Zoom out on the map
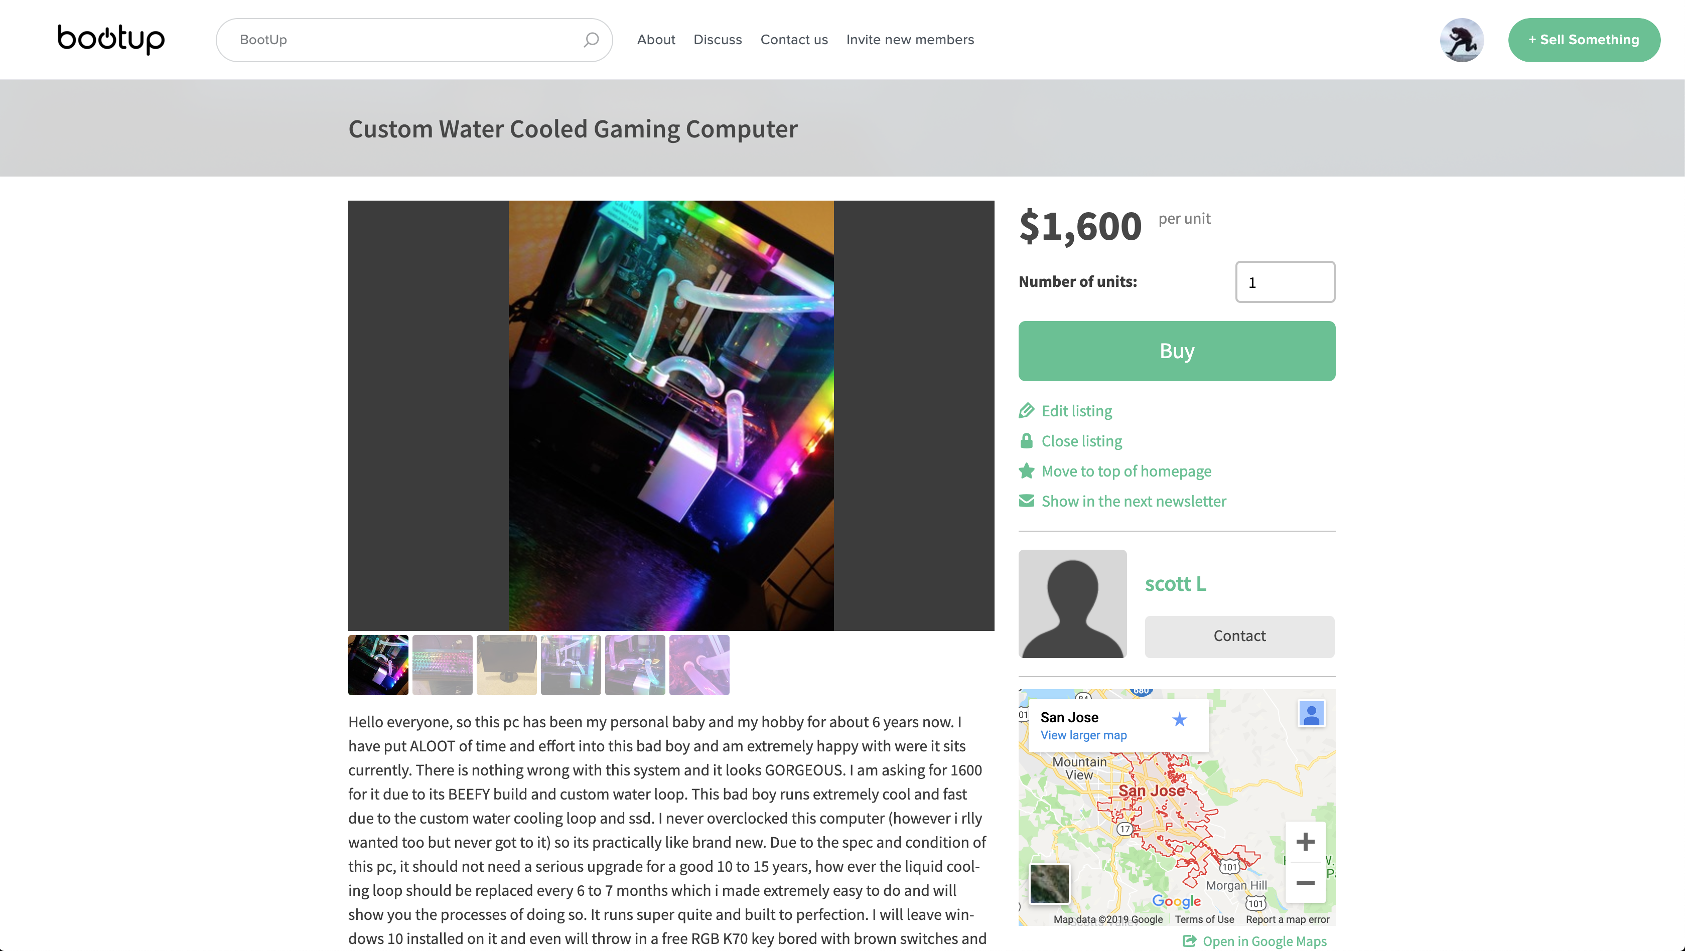 point(1305,883)
